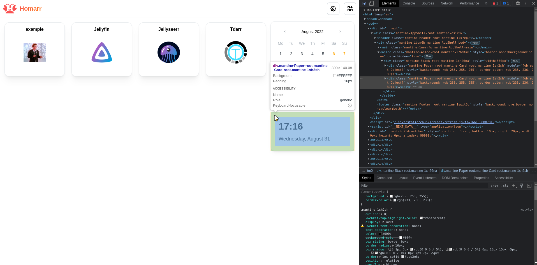Open the Jellyfin app icon

point(102,52)
